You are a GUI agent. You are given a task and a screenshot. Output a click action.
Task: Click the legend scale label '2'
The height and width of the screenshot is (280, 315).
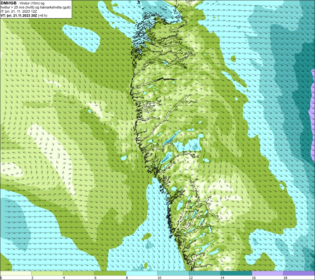[32, 278]
